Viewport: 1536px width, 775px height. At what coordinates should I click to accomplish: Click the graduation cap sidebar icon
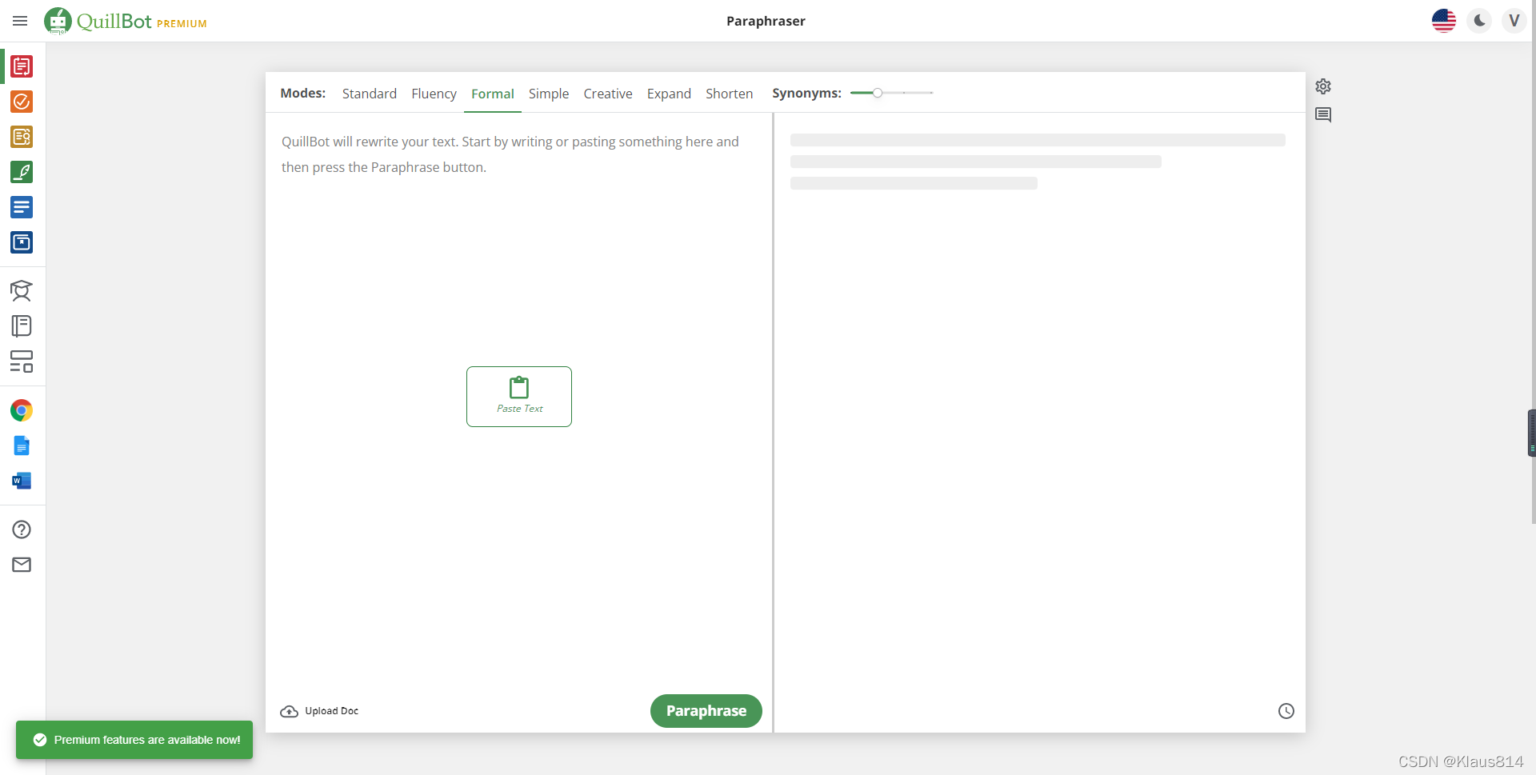22,291
